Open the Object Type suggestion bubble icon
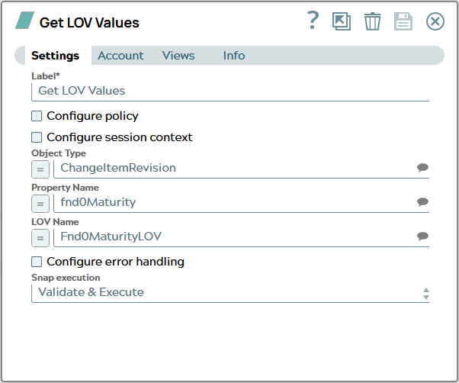 tap(422, 168)
